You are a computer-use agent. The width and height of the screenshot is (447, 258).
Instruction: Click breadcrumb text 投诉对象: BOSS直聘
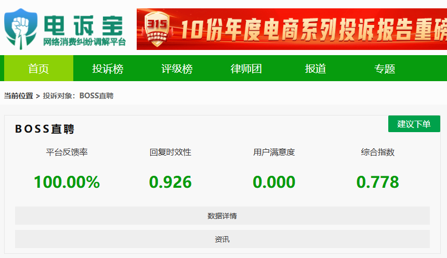tap(78, 96)
